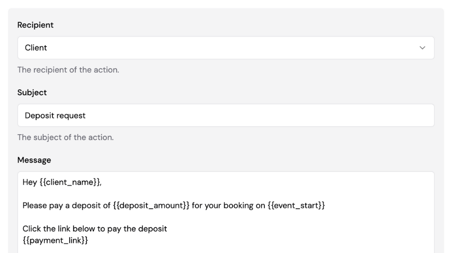Click the {{deposit_amount}} placeholder in message
This screenshot has width=452, height=253.
[151, 206]
